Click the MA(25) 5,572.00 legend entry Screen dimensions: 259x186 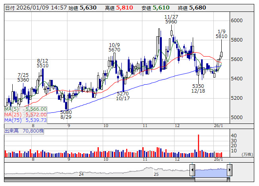point(26,115)
